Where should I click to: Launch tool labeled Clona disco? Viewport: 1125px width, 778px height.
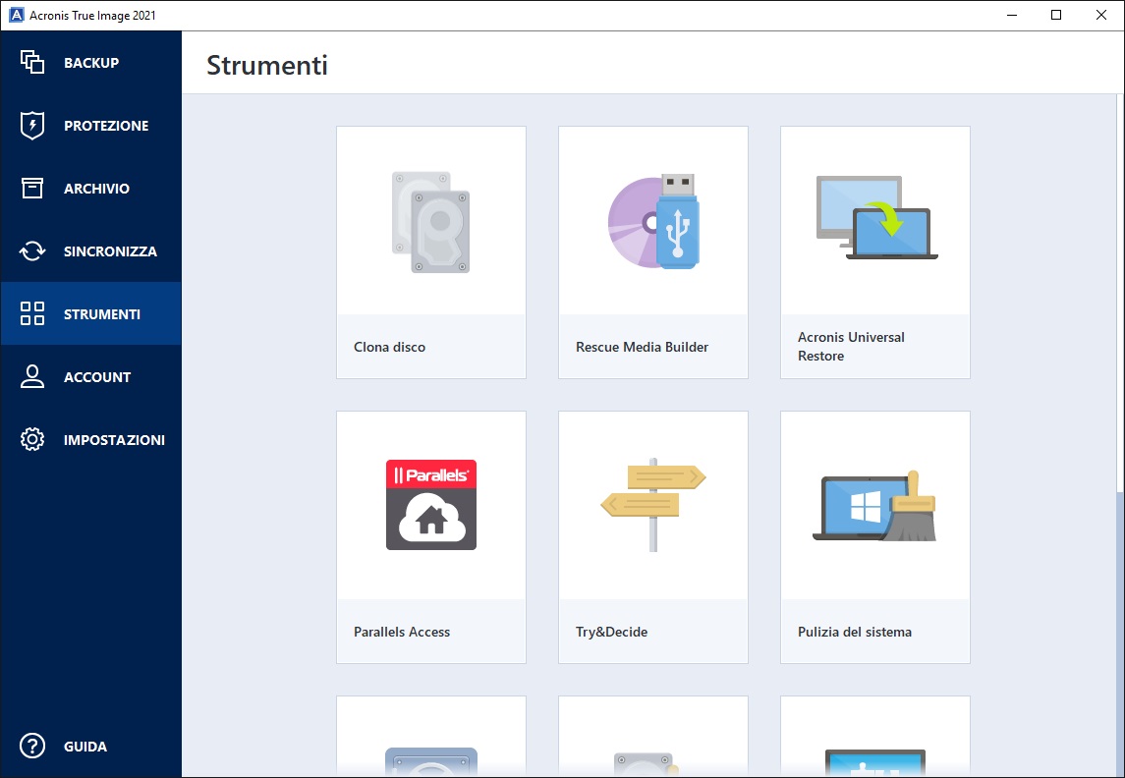390,347
